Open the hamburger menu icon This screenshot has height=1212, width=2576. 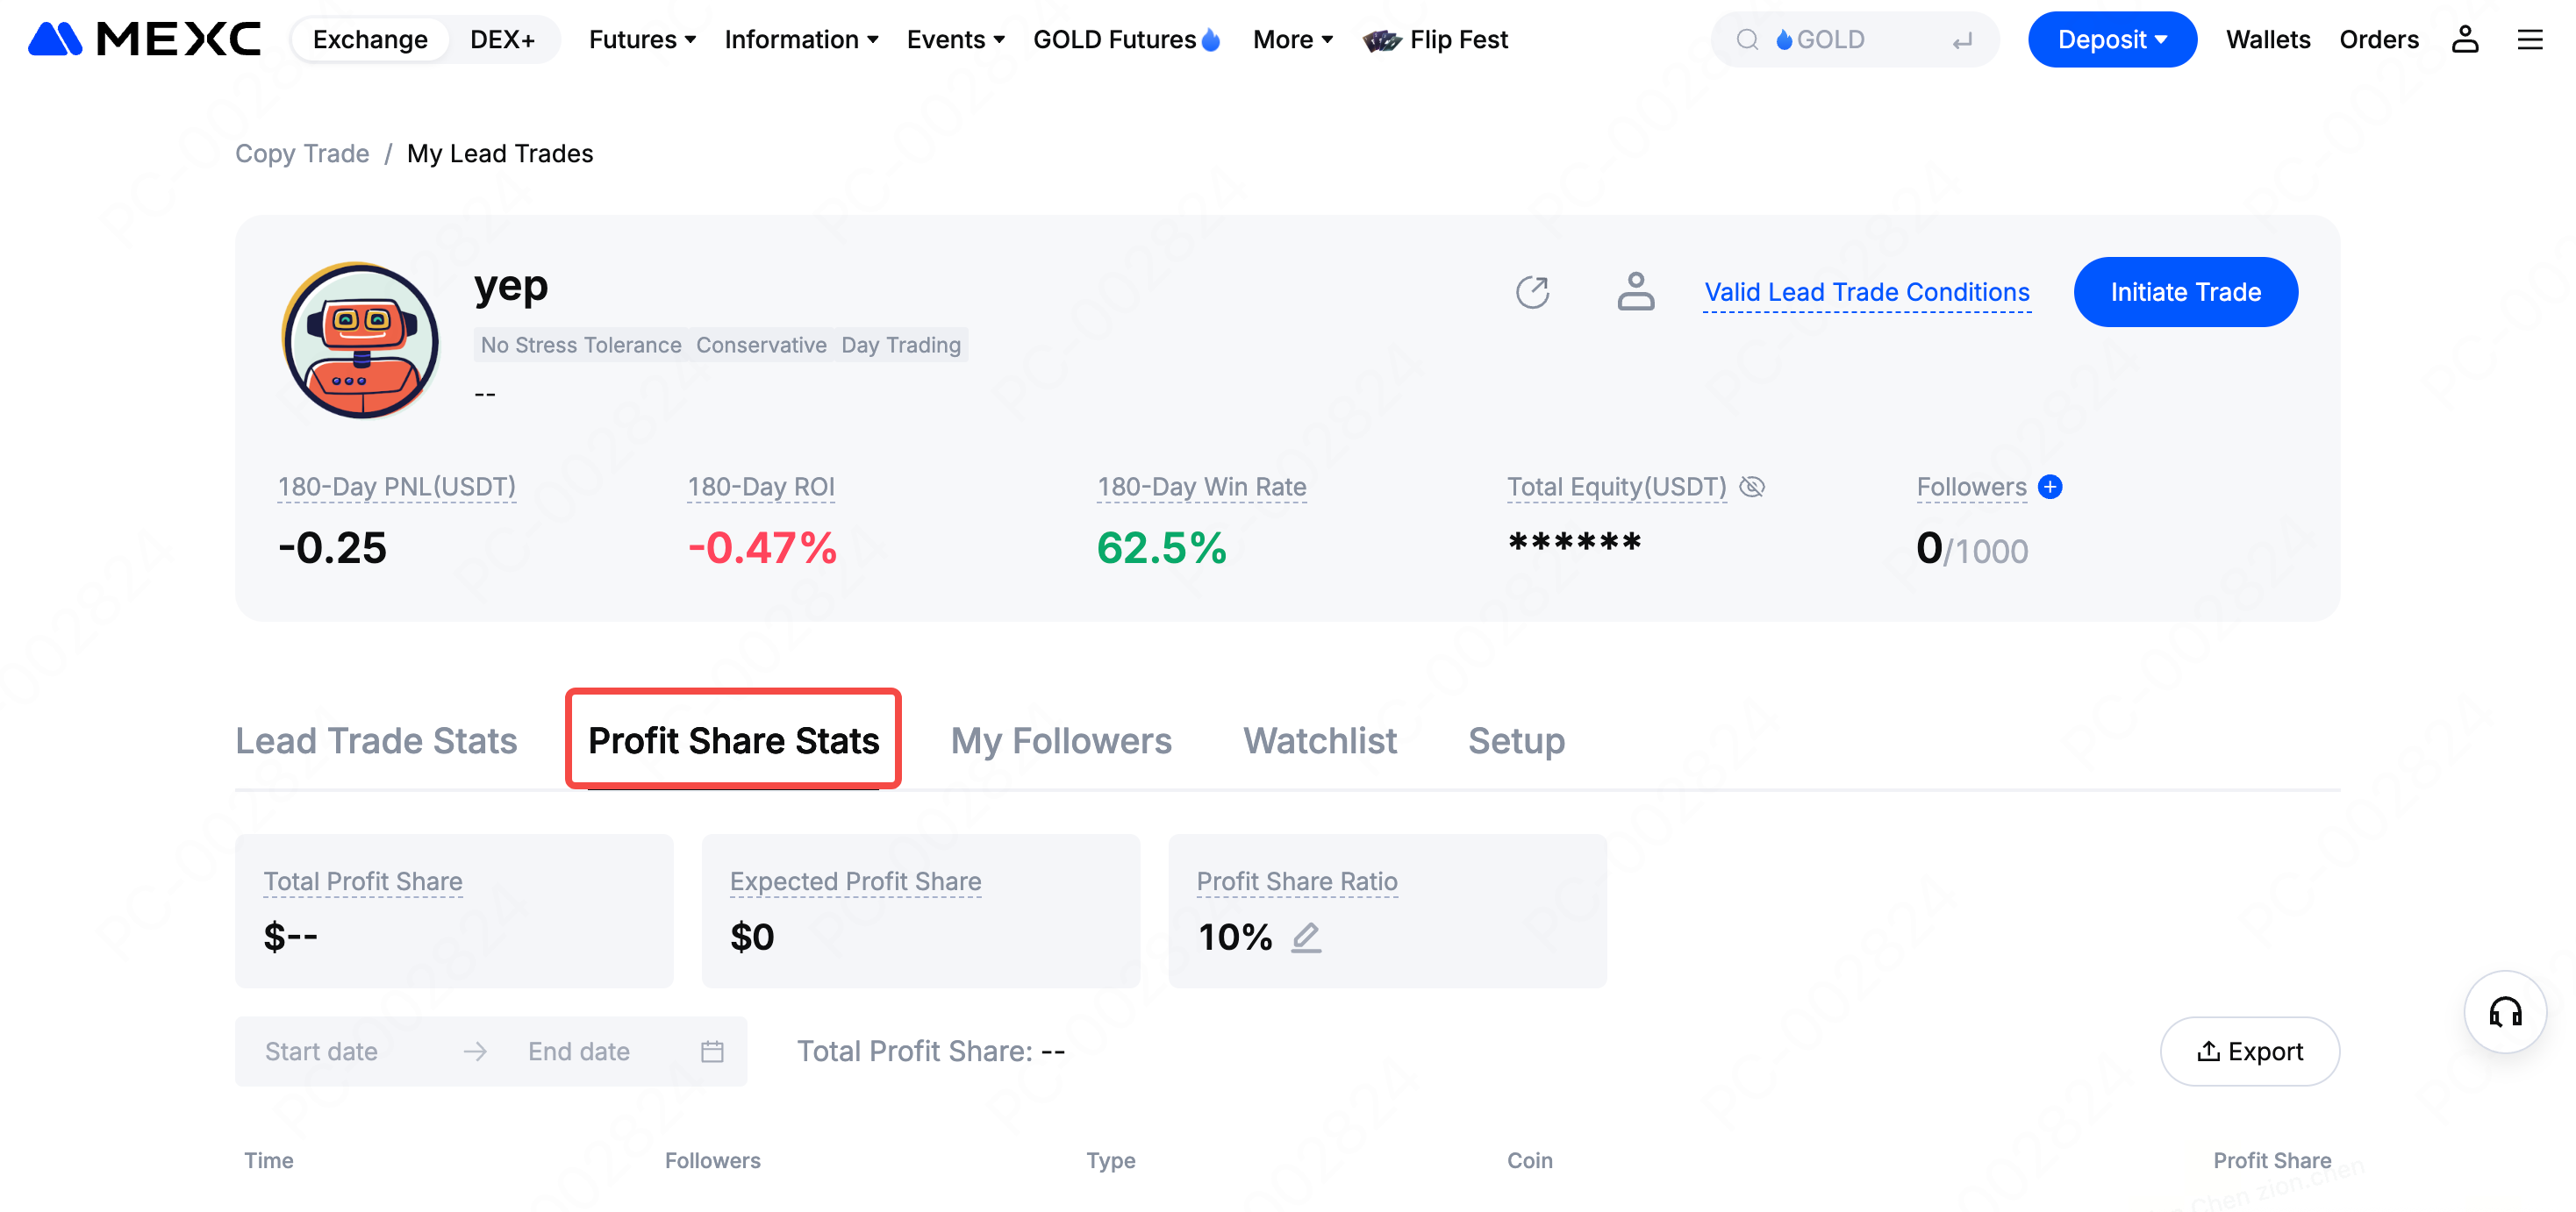tap(2530, 40)
